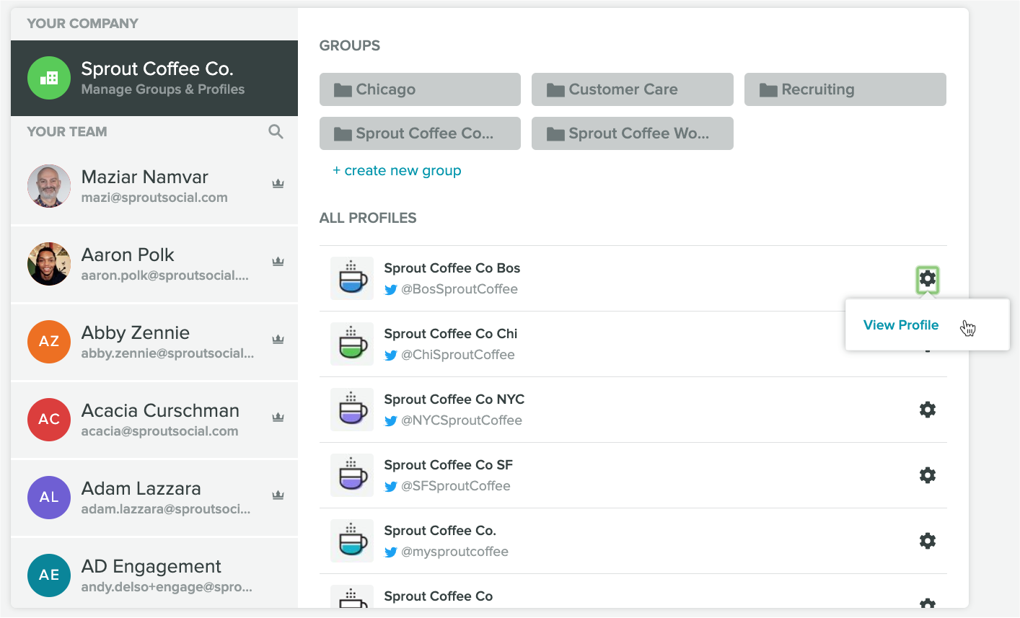Click the folder icon in the Customer Care group
This screenshot has width=1020, height=618.
(555, 90)
